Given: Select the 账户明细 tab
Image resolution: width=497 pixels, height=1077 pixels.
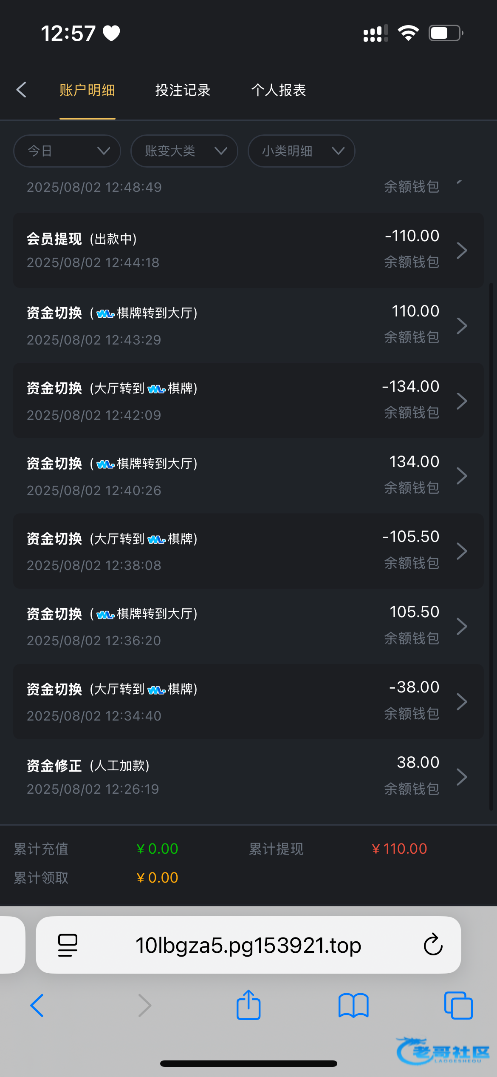Looking at the screenshot, I should pyautogui.click(x=87, y=90).
